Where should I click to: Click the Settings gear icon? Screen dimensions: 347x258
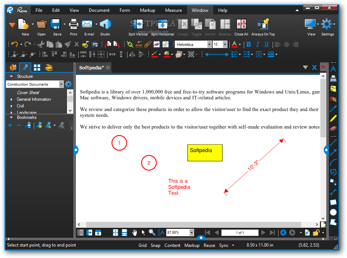327,24
